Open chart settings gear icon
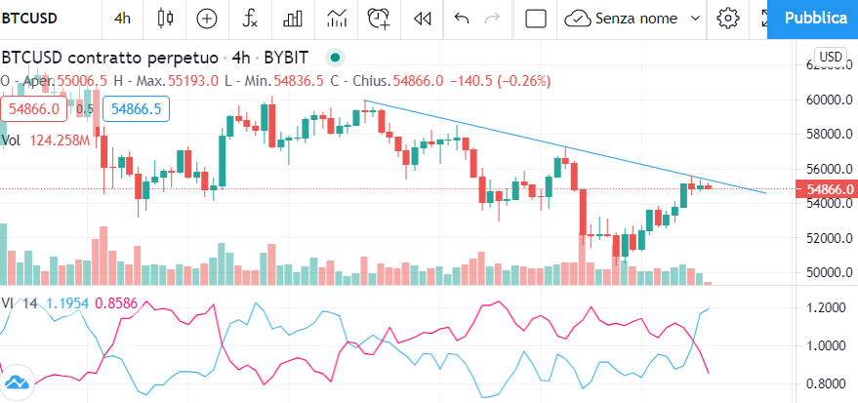Image resolution: width=858 pixels, height=403 pixels. point(728,19)
